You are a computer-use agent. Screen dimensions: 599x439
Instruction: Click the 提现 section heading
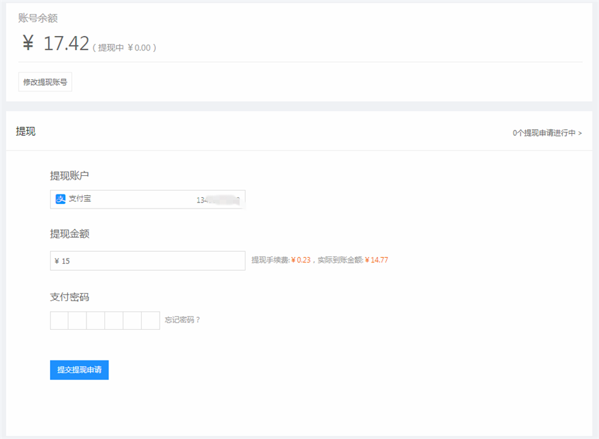click(x=26, y=131)
